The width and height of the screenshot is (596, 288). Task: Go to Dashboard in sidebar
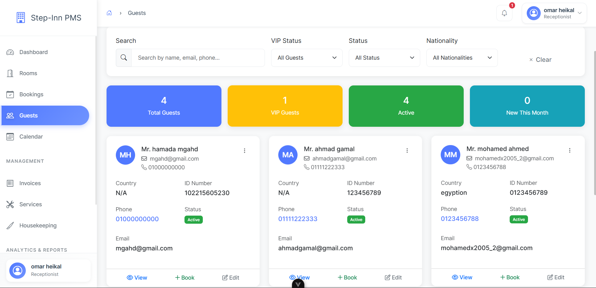(33, 52)
